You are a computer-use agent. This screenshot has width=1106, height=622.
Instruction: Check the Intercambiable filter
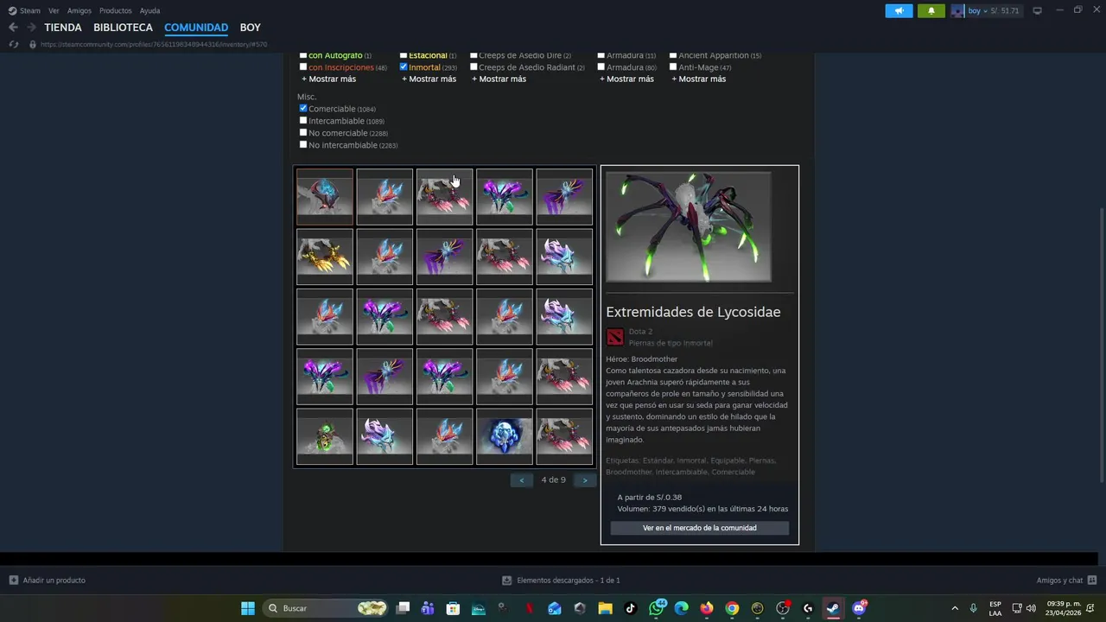(x=303, y=120)
